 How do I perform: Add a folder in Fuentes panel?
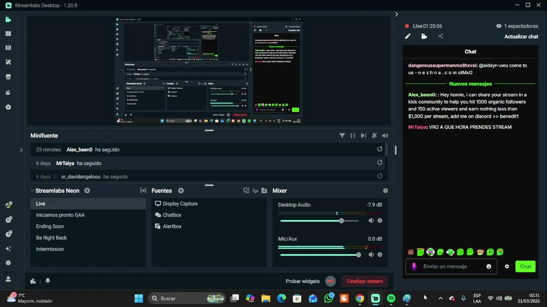tap(264, 191)
